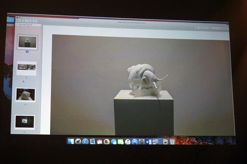Click the search field in the toolbar
Image resolution: width=247 pixels, height=164 pixels.
coord(220,28)
